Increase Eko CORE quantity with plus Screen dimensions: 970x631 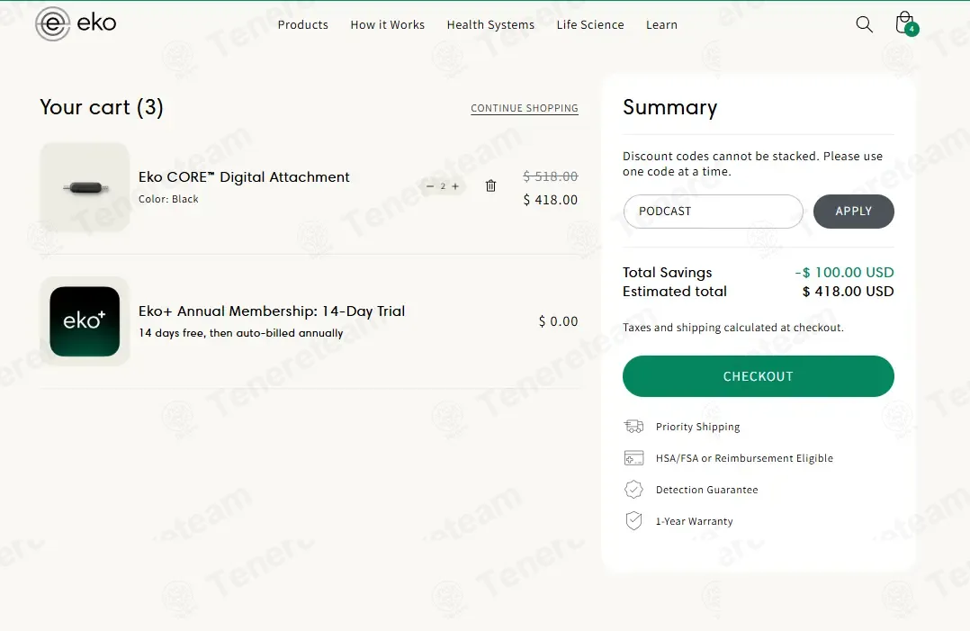pyautogui.click(x=455, y=185)
